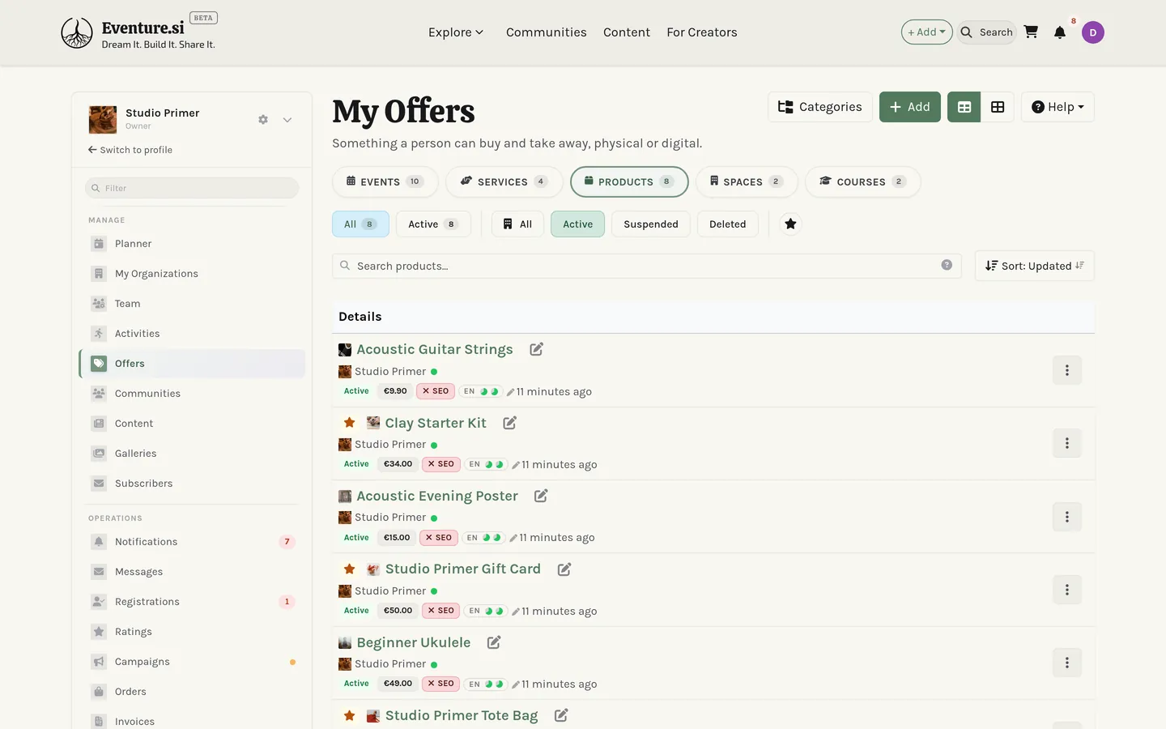Go to Communities in top navigation
The width and height of the screenshot is (1166, 729).
click(547, 32)
